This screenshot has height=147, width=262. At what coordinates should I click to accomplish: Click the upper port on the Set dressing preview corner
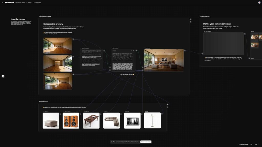190,19
